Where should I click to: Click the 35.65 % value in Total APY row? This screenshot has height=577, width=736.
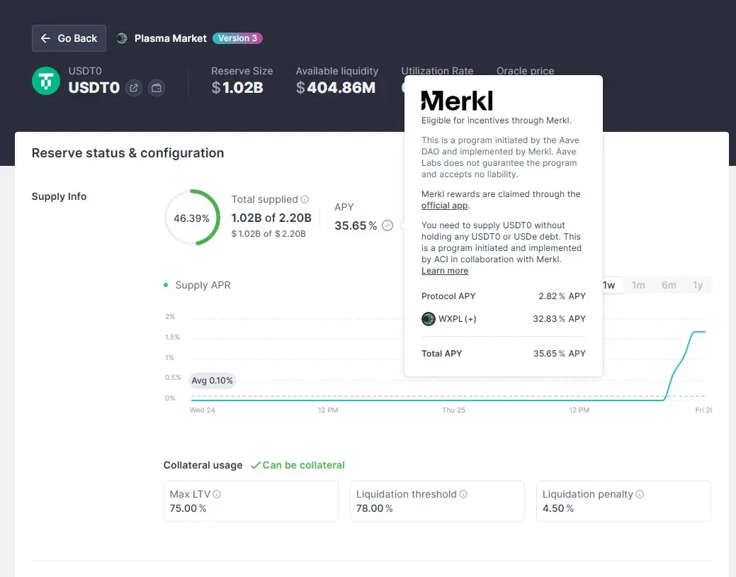(x=559, y=353)
